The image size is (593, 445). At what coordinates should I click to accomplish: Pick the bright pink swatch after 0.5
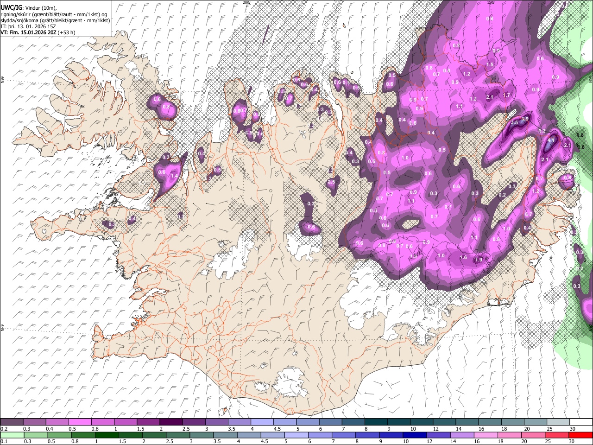pyautogui.click(x=80, y=422)
